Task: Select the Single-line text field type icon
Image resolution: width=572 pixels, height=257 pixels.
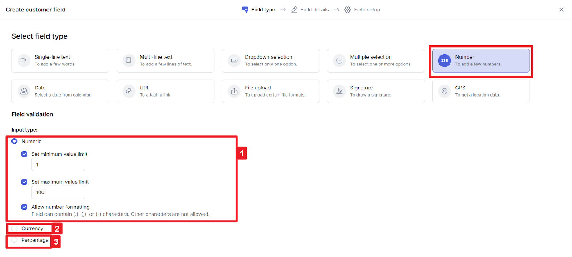Action: [x=24, y=60]
